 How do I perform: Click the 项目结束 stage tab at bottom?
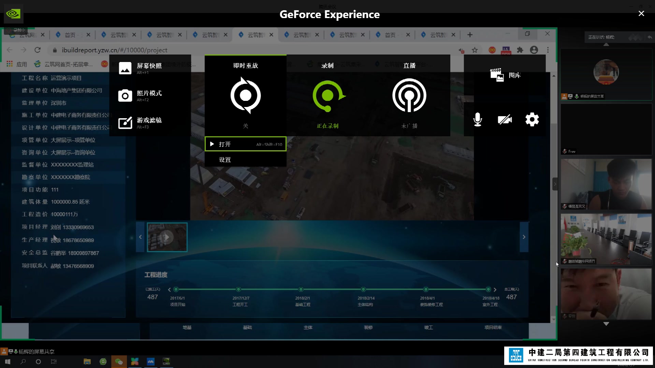(493, 327)
